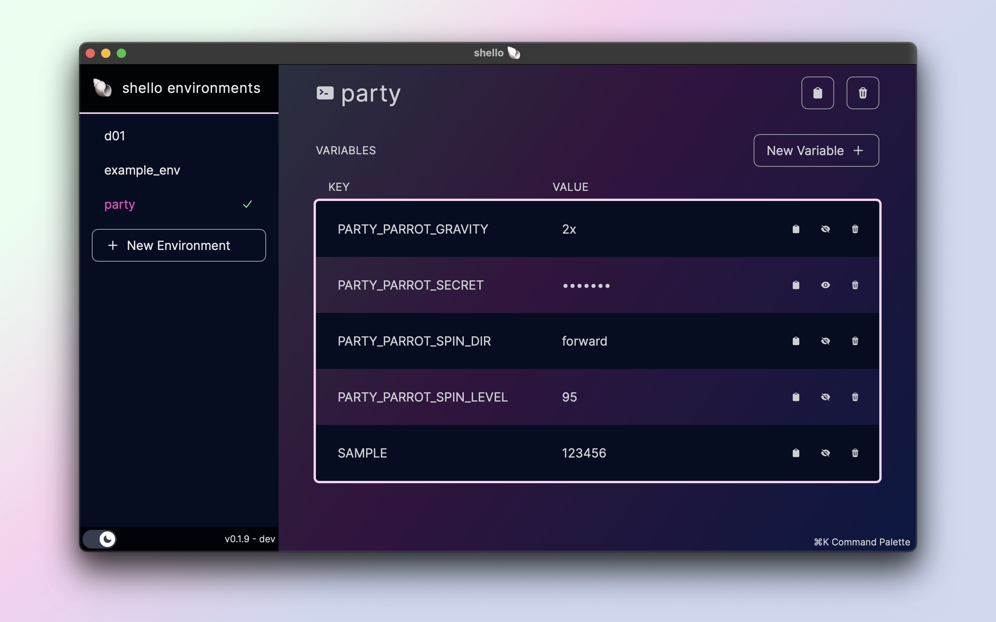This screenshot has width=996, height=622.
Task: Select the party environment
Action: [120, 204]
